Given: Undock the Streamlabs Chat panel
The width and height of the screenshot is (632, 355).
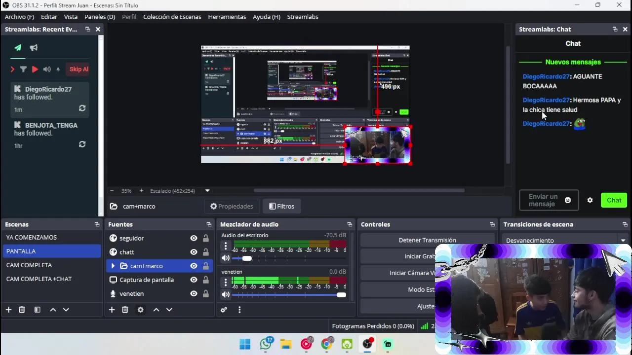Looking at the screenshot, I should click(x=615, y=29).
